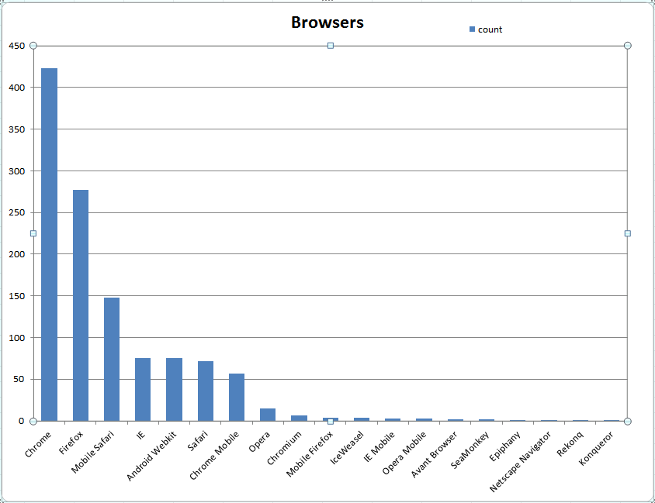Screen dimensions: 655x503
Task: Click top-left plot area resize handle
Action: point(33,46)
